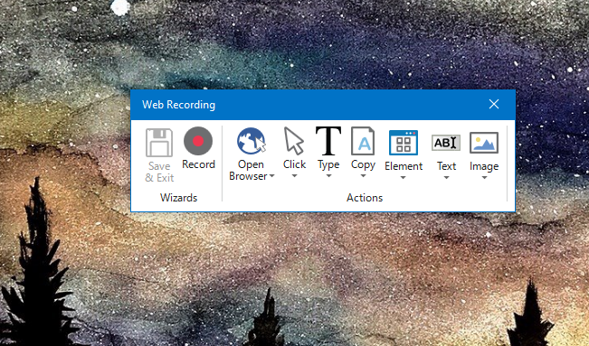Select the Type action T icon
Screen dimensions: 589x346
click(328, 141)
